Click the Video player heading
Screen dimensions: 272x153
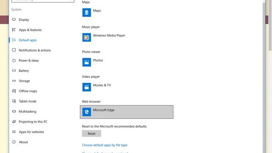pyautogui.click(x=91, y=76)
